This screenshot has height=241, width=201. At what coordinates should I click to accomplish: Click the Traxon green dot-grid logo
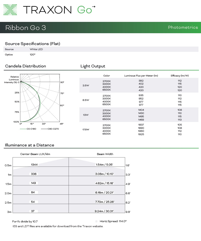pyautogui.click(x=10, y=10)
